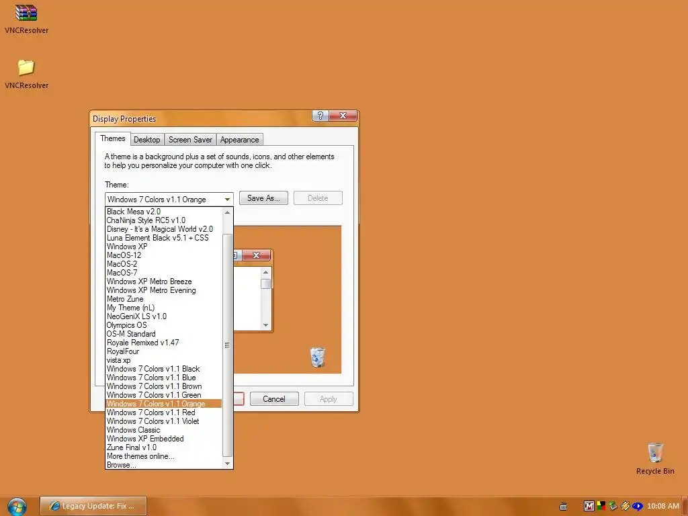Click the Safely Remove Hardware tray icon

(x=613, y=506)
